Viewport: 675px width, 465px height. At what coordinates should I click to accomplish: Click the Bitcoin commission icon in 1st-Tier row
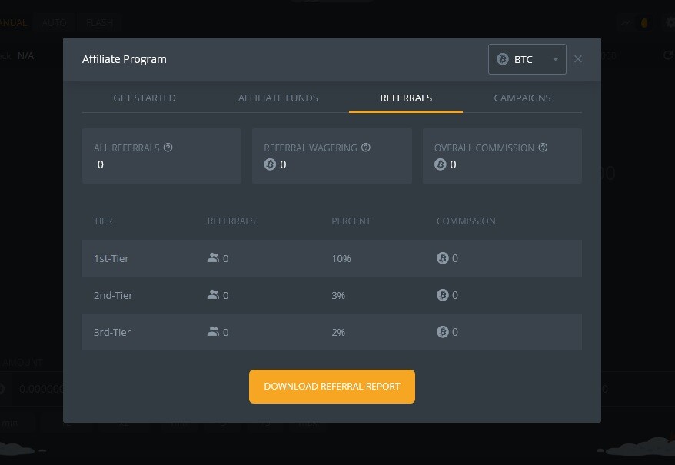442,258
